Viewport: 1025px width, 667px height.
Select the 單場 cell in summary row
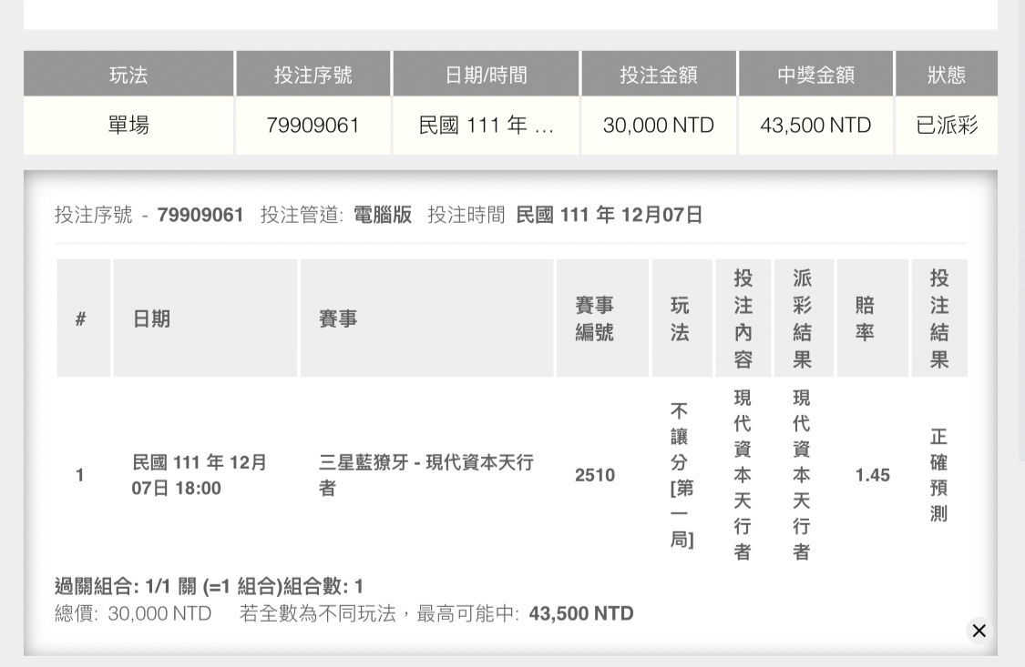tap(128, 126)
